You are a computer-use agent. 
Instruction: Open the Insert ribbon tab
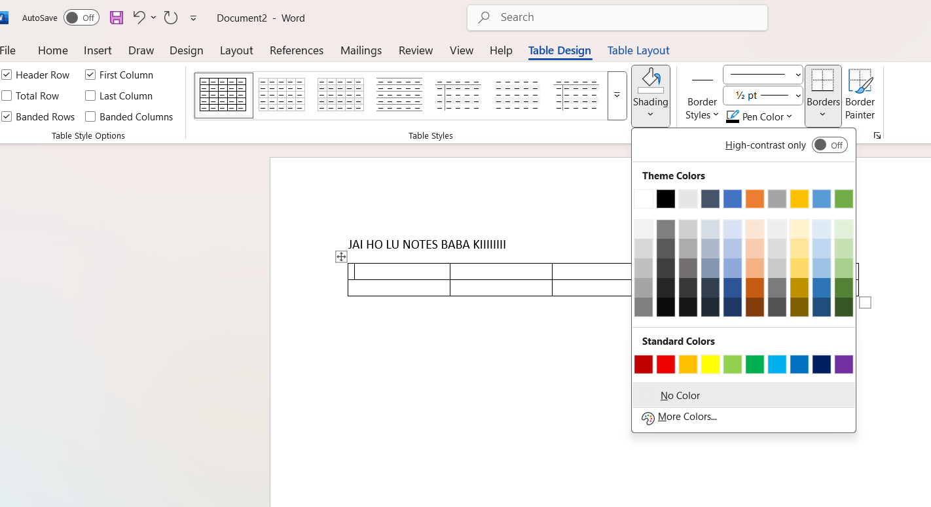98,50
